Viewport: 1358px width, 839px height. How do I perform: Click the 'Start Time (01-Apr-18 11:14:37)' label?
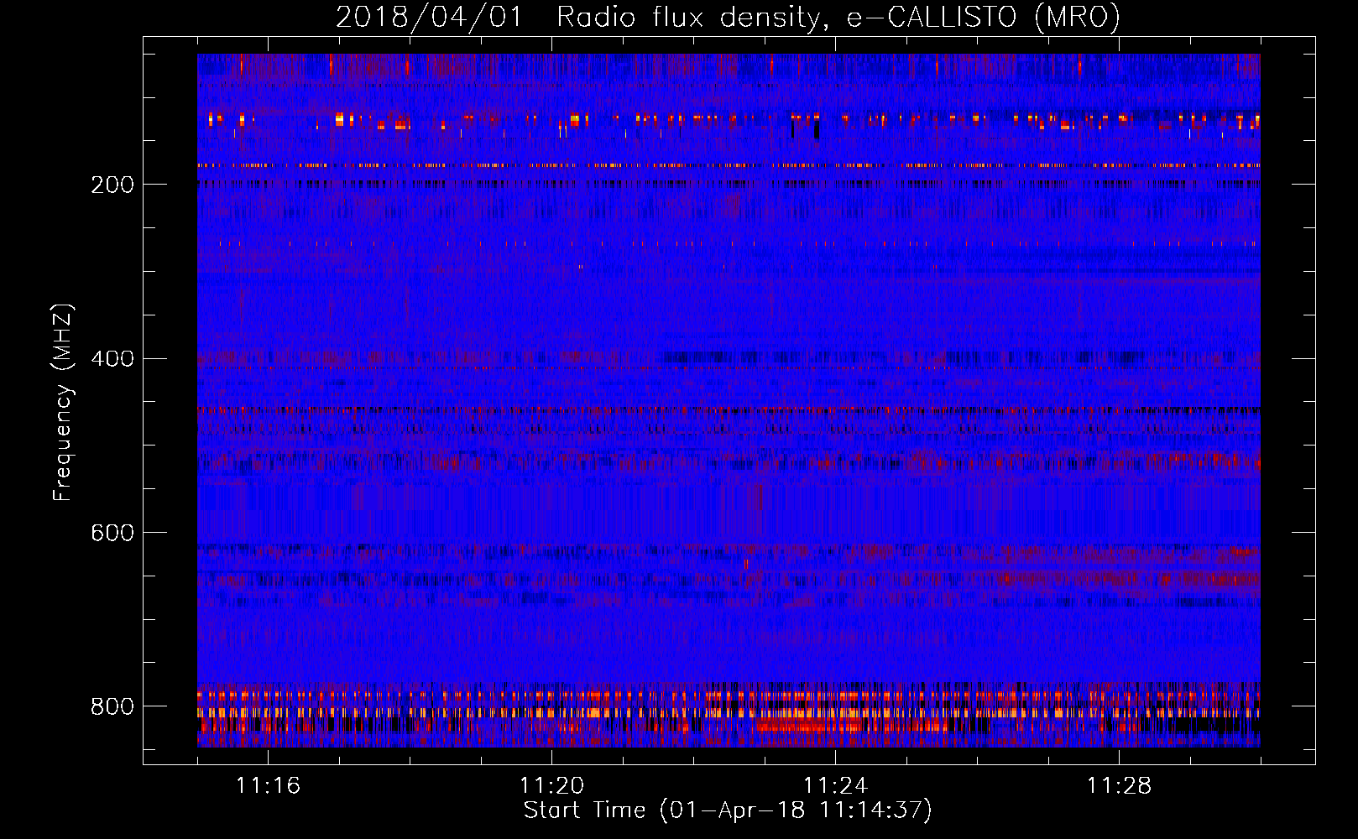click(x=728, y=810)
